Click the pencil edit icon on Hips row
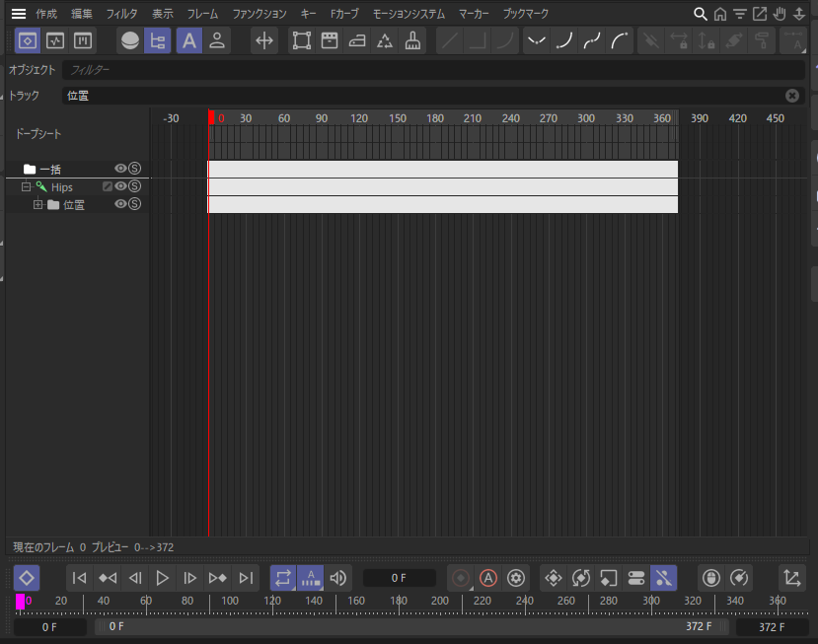Screen dimensions: 818x644 click(108, 186)
